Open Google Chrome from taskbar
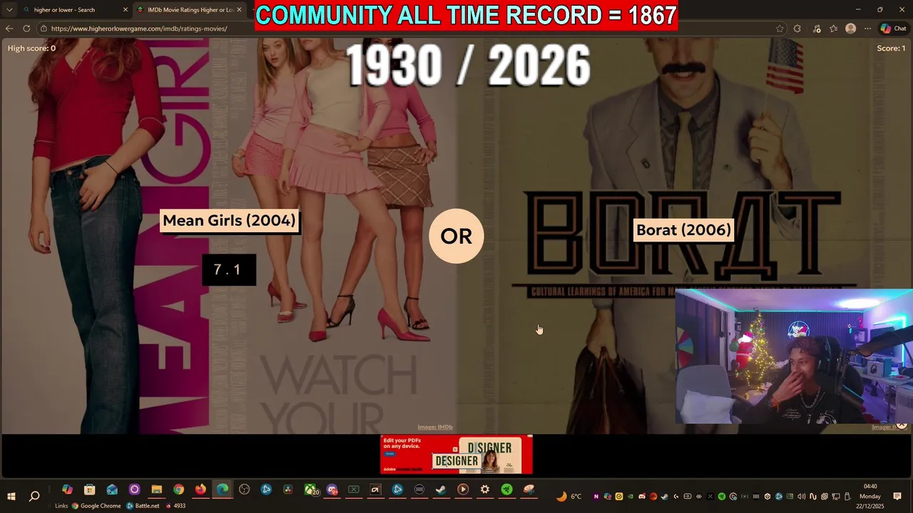 178,489
